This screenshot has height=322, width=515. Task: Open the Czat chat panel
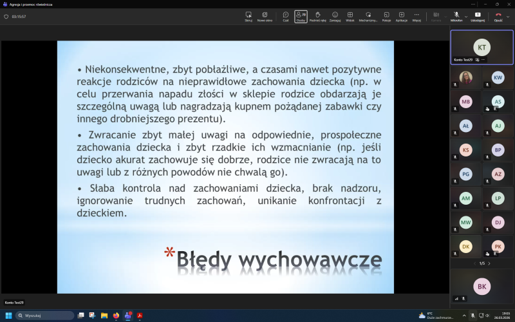pyautogui.click(x=285, y=16)
